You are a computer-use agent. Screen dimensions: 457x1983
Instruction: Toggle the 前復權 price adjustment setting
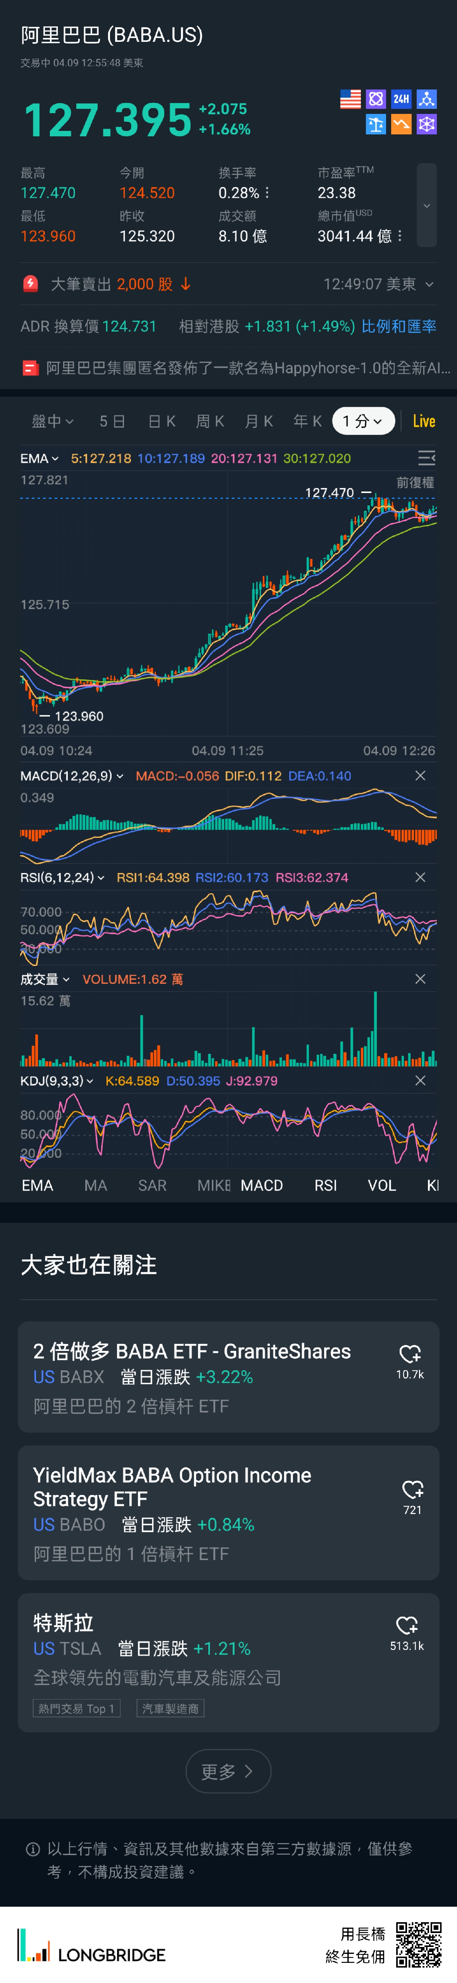(416, 483)
